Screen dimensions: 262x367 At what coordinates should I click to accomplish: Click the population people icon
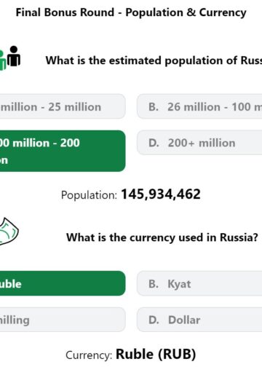point(10,58)
